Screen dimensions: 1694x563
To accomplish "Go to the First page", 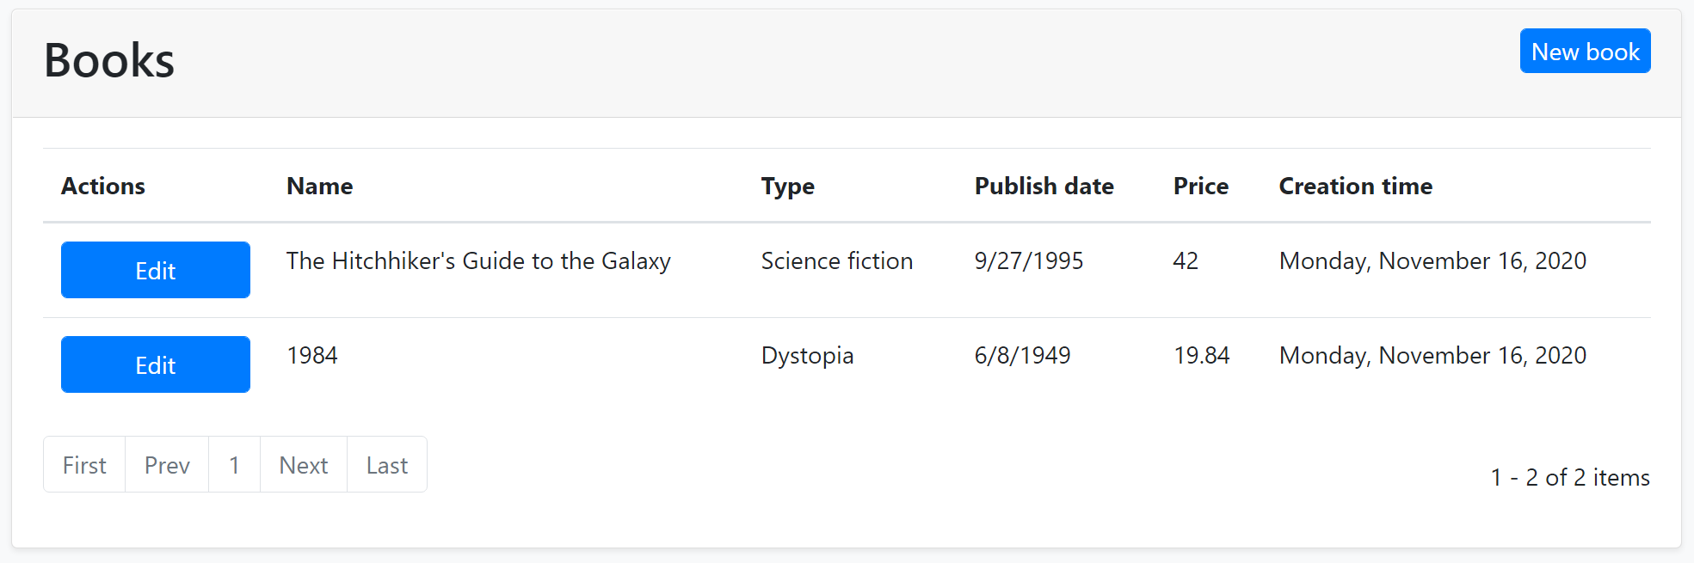I will [84, 465].
